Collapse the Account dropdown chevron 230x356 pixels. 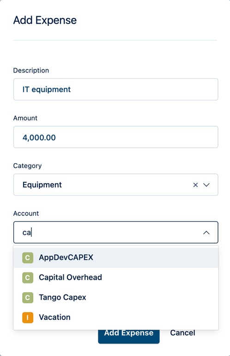206,233
